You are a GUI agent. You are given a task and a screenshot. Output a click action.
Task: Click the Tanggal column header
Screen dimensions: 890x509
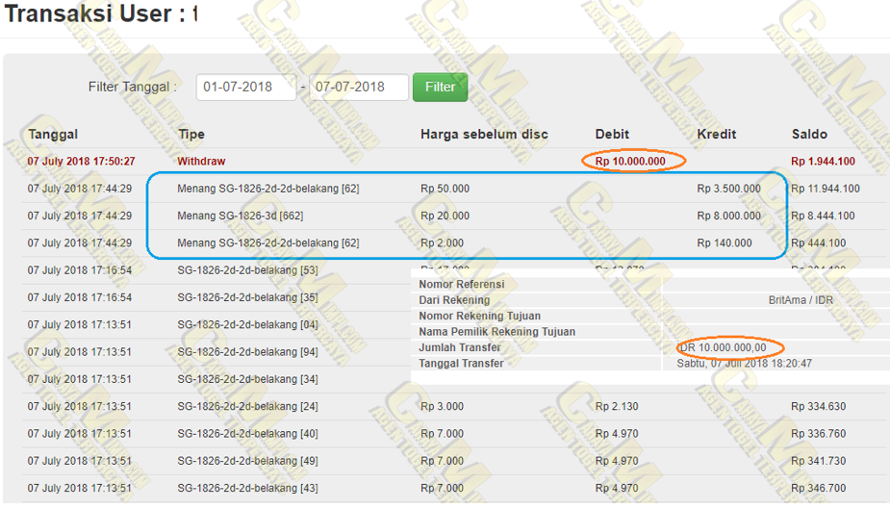[x=53, y=134]
